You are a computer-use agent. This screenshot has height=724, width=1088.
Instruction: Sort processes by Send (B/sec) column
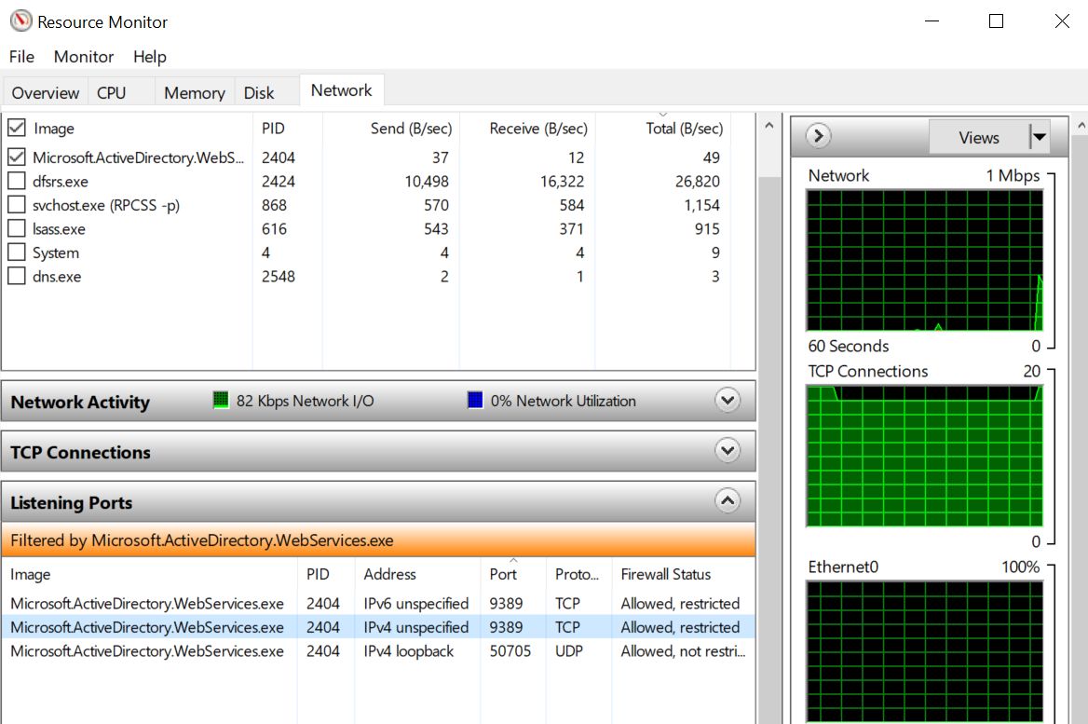pos(410,128)
